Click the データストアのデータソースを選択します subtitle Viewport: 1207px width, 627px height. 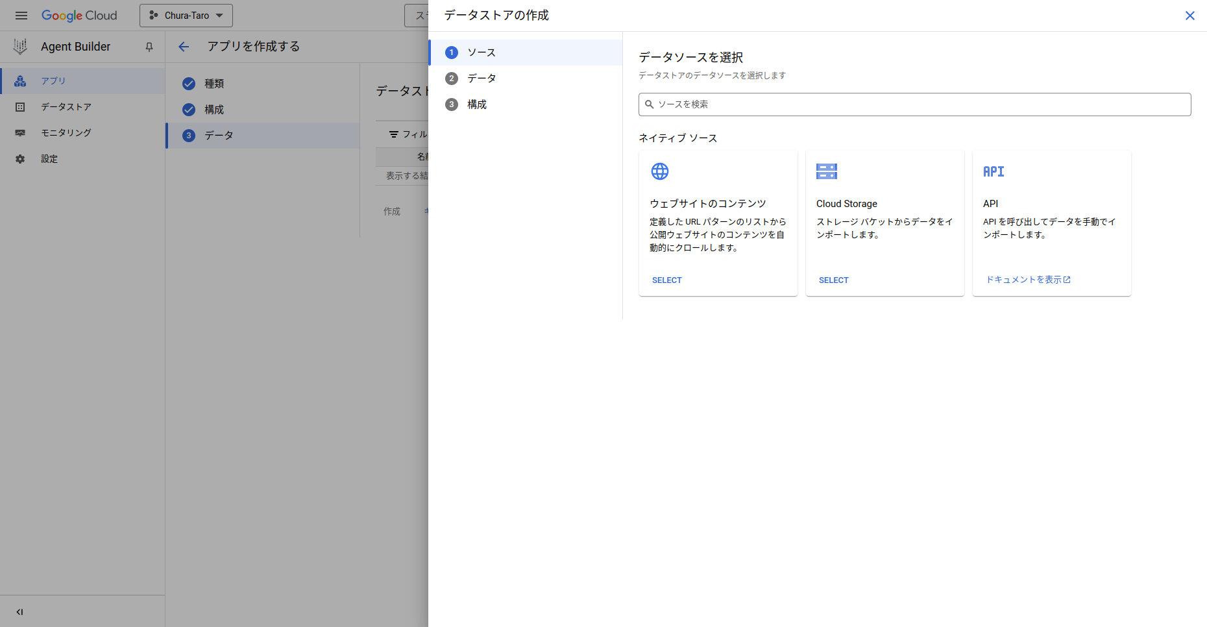click(713, 76)
